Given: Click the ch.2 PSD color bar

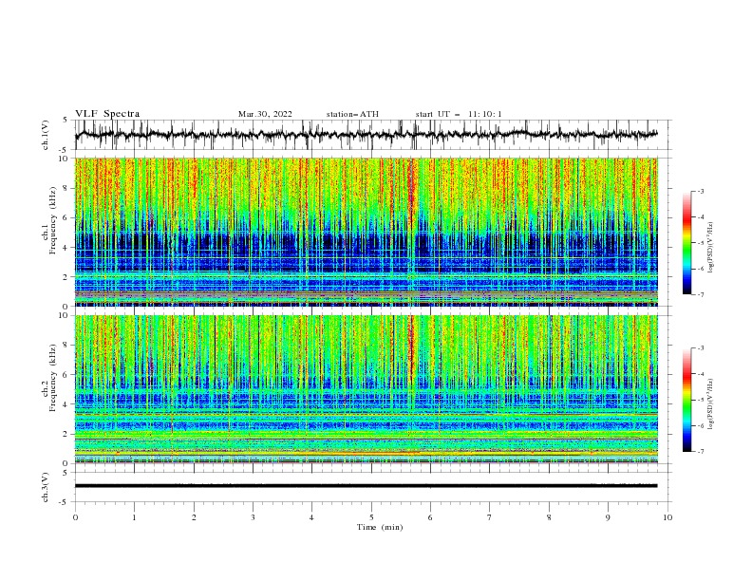Looking at the screenshot, I should coord(686,400).
